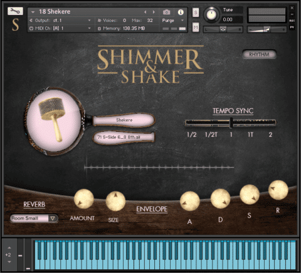Viewport: 301px width, 273px height.
Task: Shift keyboard octave down arrow
Action: click(9, 262)
